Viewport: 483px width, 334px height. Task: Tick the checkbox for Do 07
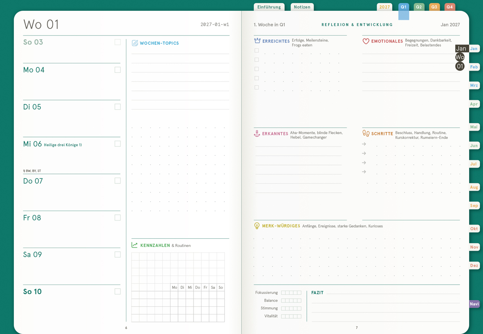point(118,181)
